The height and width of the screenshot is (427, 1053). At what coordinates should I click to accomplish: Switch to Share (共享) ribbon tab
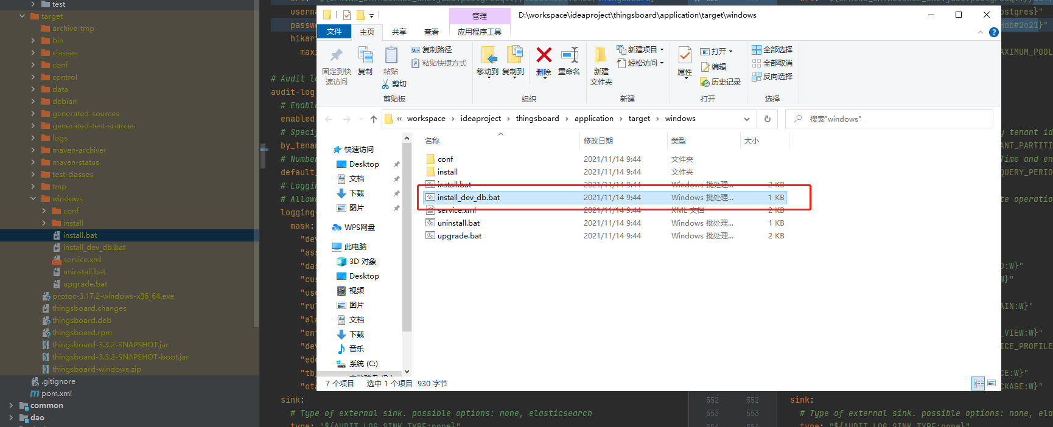[x=399, y=32]
